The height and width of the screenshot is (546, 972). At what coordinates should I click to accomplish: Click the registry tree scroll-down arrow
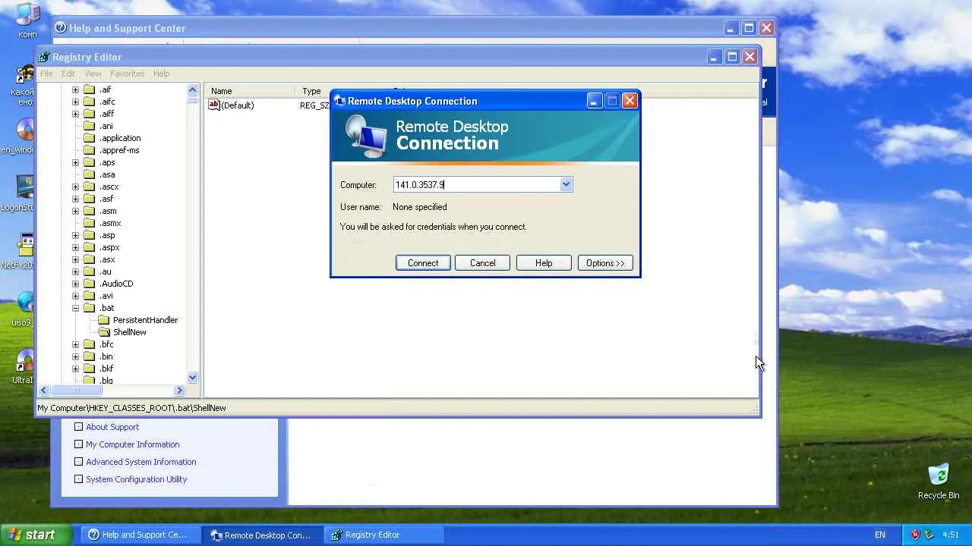click(192, 378)
